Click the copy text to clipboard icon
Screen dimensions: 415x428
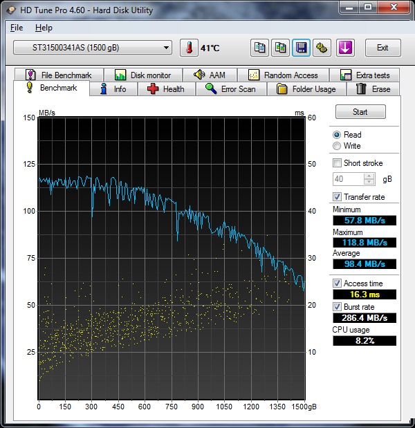(260, 48)
